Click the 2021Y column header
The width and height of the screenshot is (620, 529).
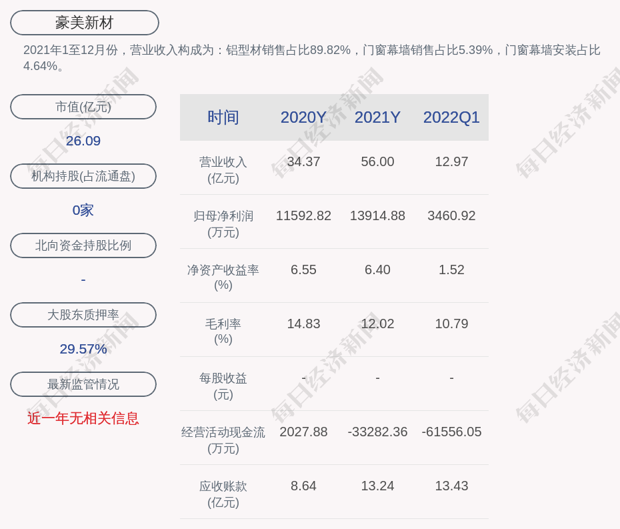pos(377,117)
